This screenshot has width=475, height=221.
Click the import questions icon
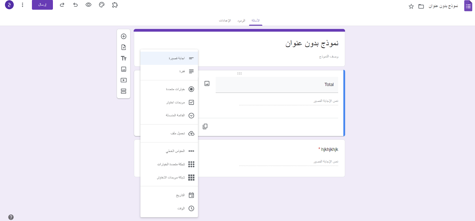click(124, 47)
